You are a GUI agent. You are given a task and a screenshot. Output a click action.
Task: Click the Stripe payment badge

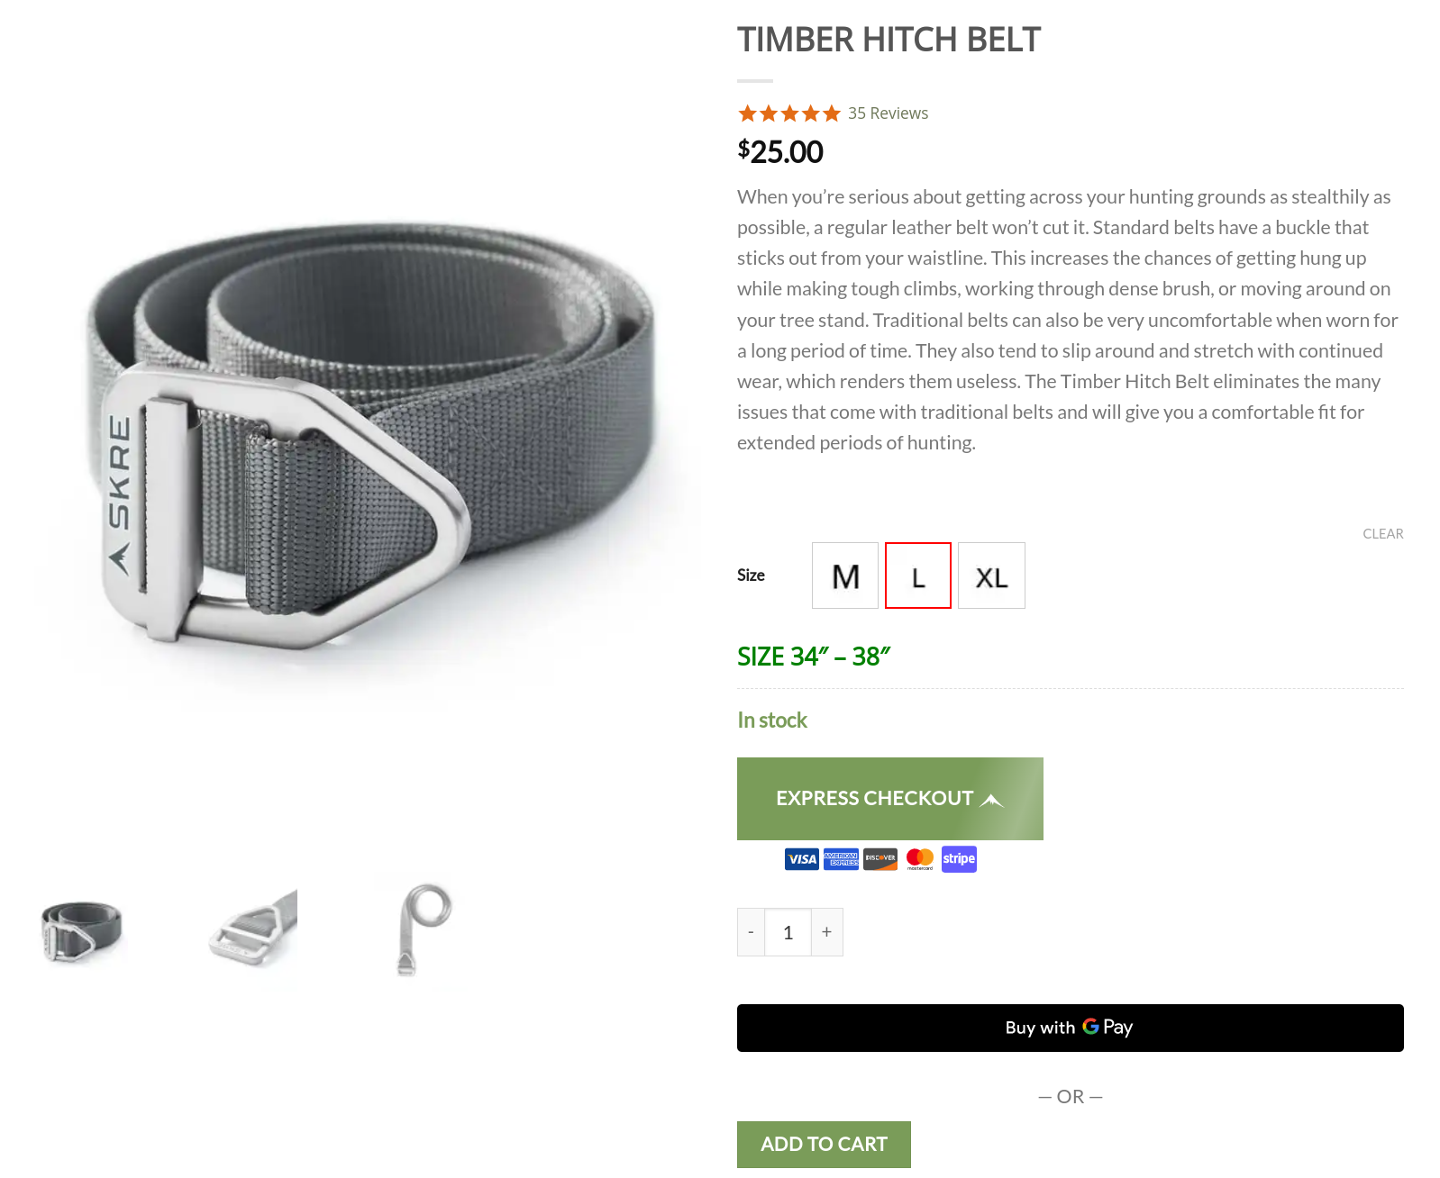959,859
